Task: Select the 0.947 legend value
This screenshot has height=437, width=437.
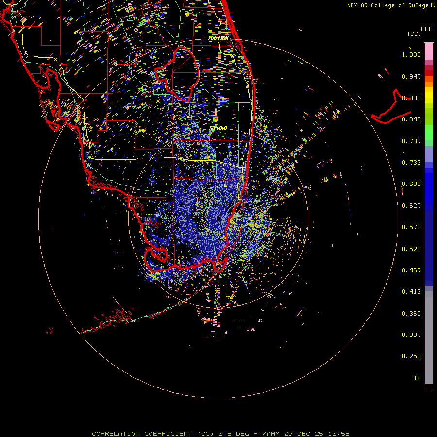Action: [x=411, y=76]
